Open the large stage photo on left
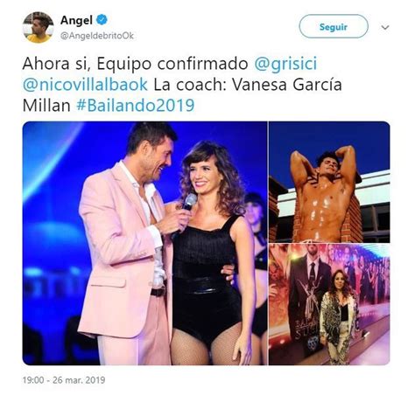Viewport: 415px width, 395px height. tap(144, 243)
